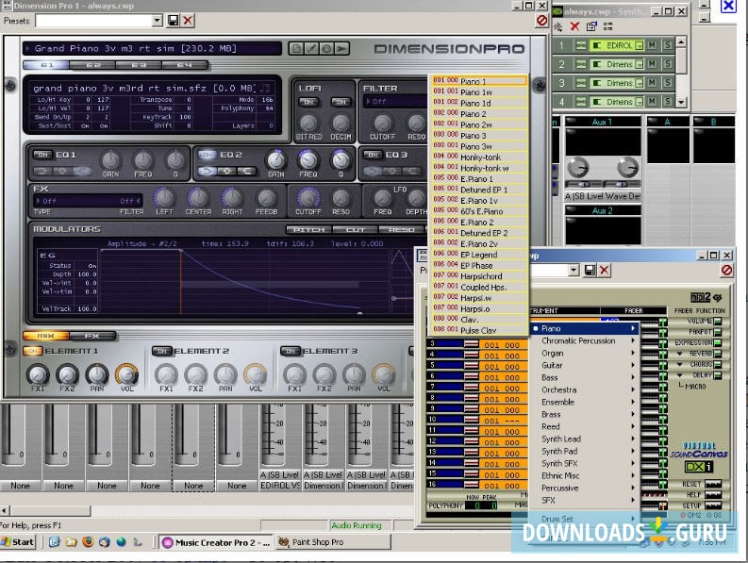Click the new program page icon in DimensionPro

point(296,48)
